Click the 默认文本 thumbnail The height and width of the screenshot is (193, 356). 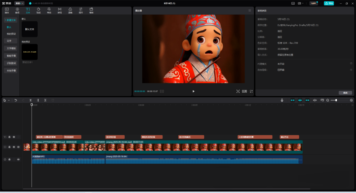30,29
